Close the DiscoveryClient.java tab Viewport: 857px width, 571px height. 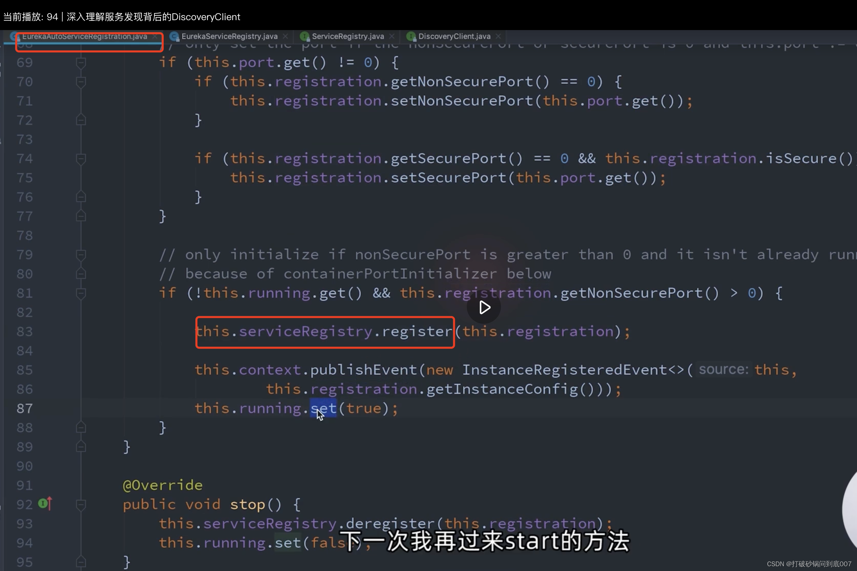(498, 37)
